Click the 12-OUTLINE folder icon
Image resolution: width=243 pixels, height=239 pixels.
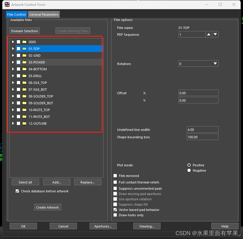(25, 123)
